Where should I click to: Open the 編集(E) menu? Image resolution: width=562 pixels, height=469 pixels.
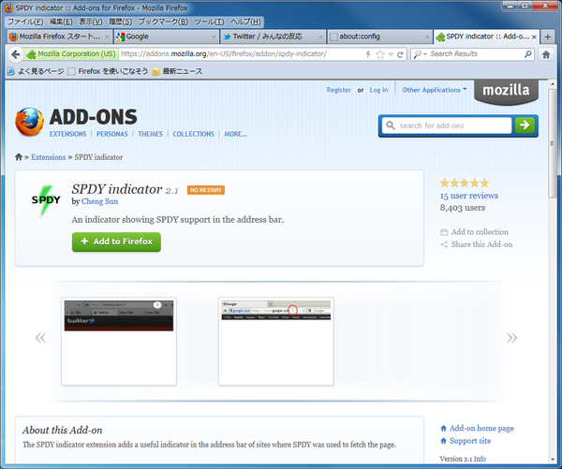[x=61, y=22]
